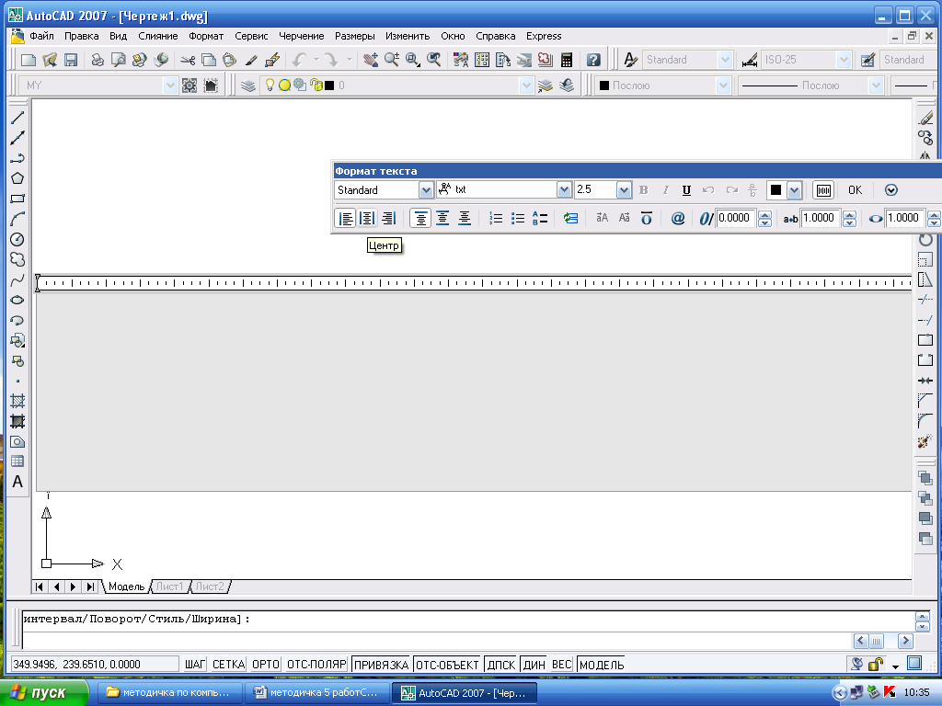The image size is (942, 706).
Task: Click the oblique angle 0.0000 field
Action: tap(737, 218)
